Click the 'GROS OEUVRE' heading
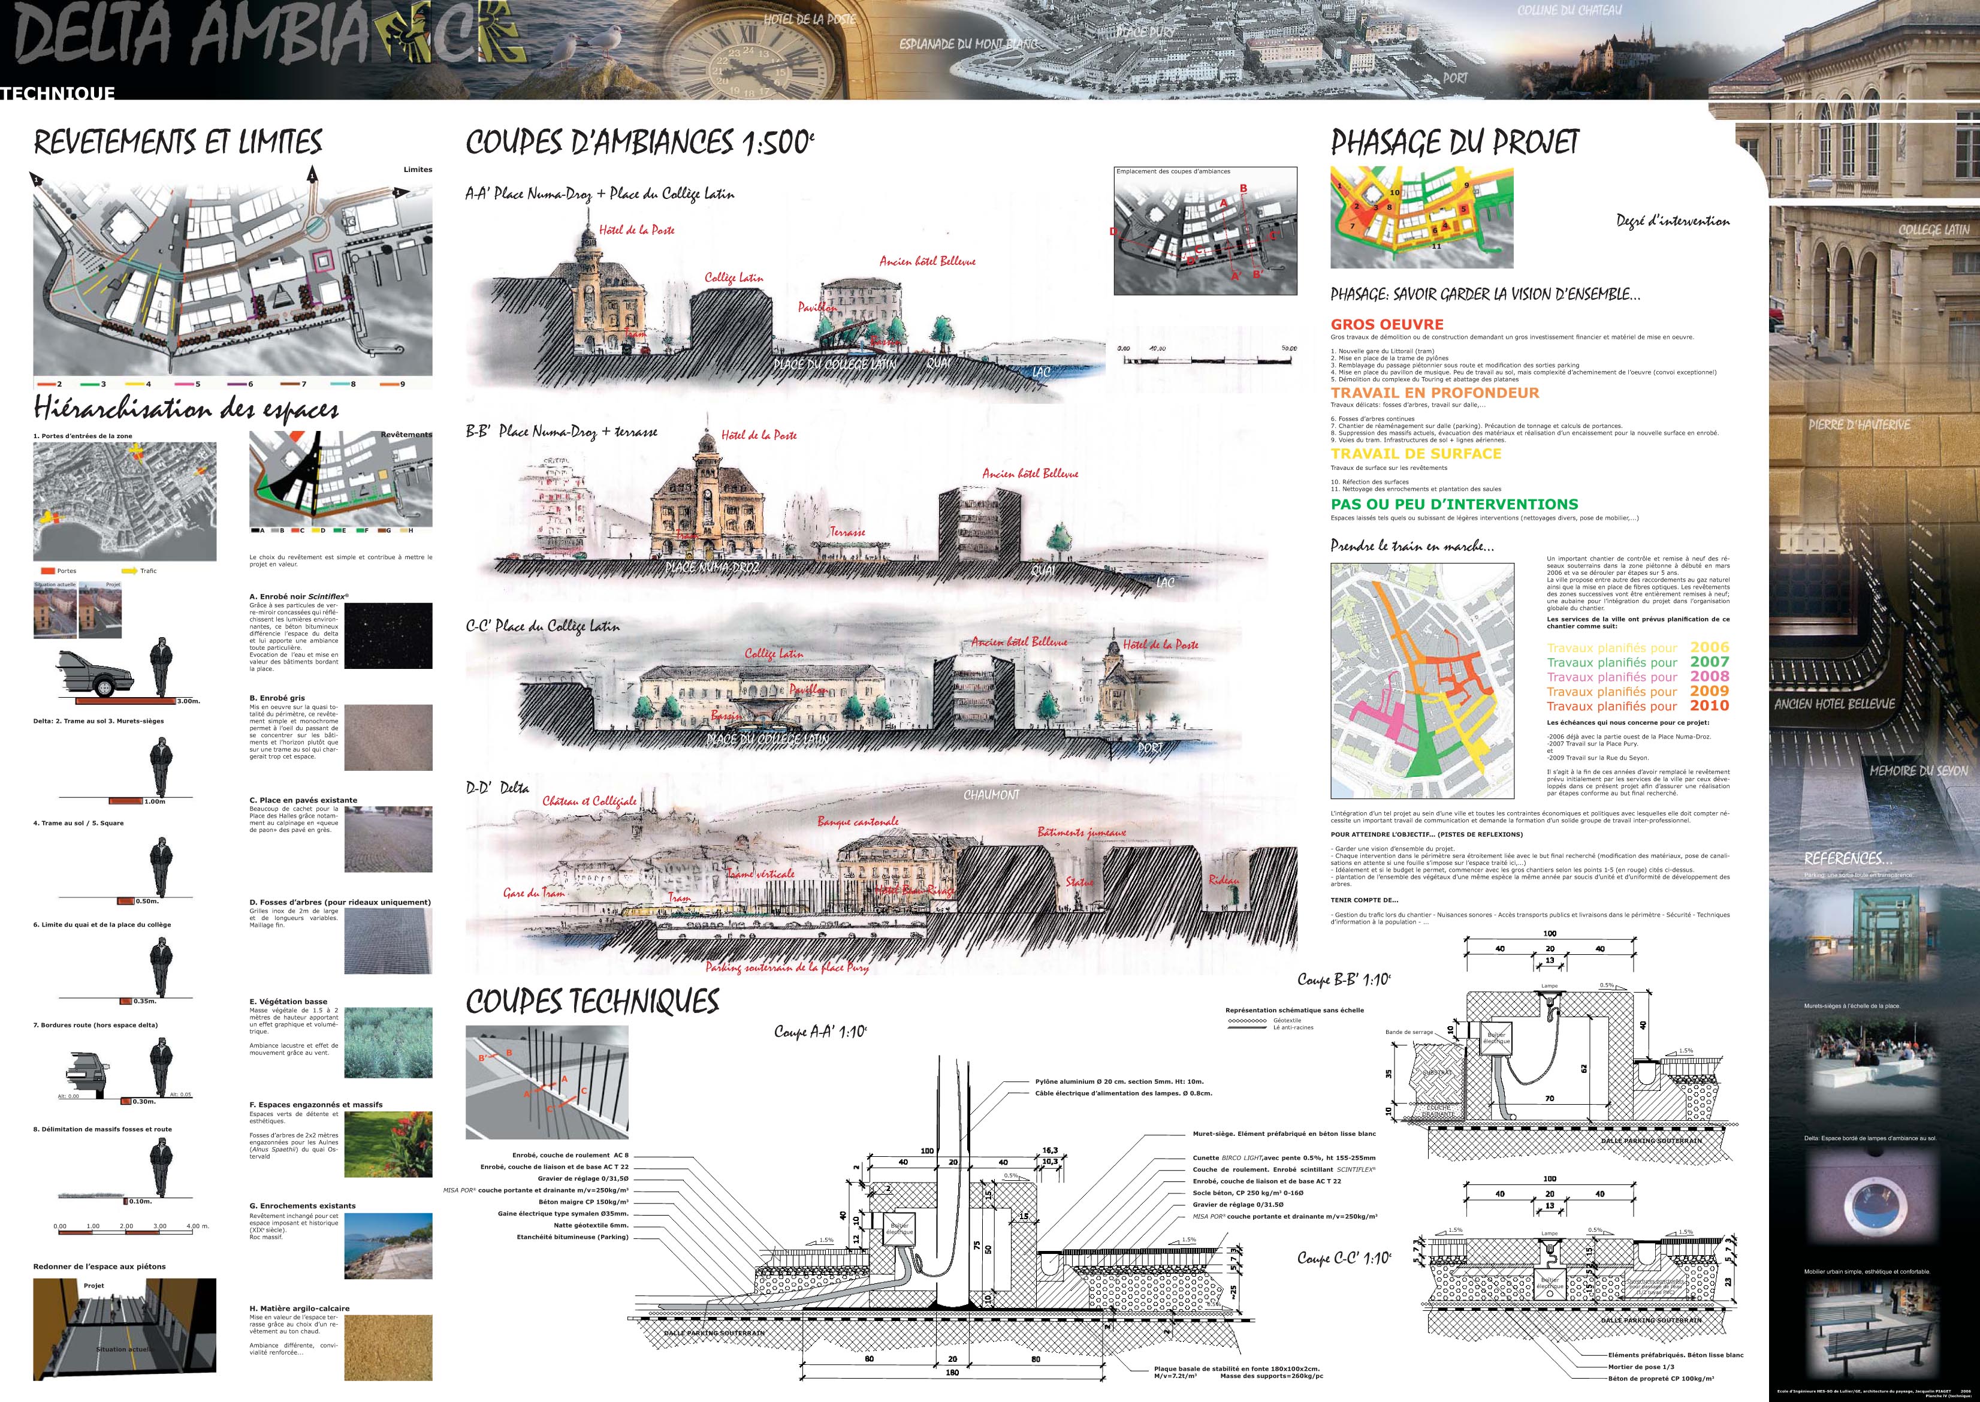Image resolution: width=1980 pixels, height=1402 pixels. pos(1387,325)
